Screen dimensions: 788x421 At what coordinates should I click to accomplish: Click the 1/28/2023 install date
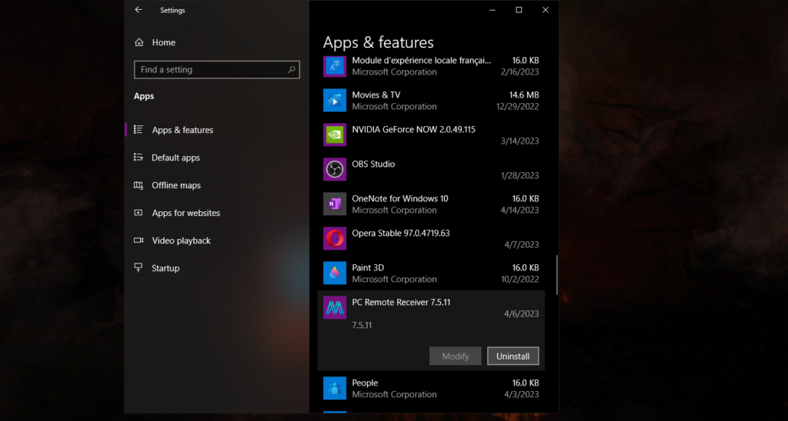click(x=519, y=176)
